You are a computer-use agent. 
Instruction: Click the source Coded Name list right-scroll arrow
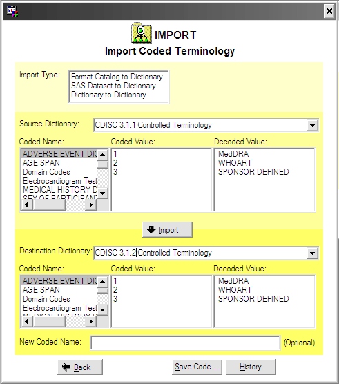pos(91,204)
